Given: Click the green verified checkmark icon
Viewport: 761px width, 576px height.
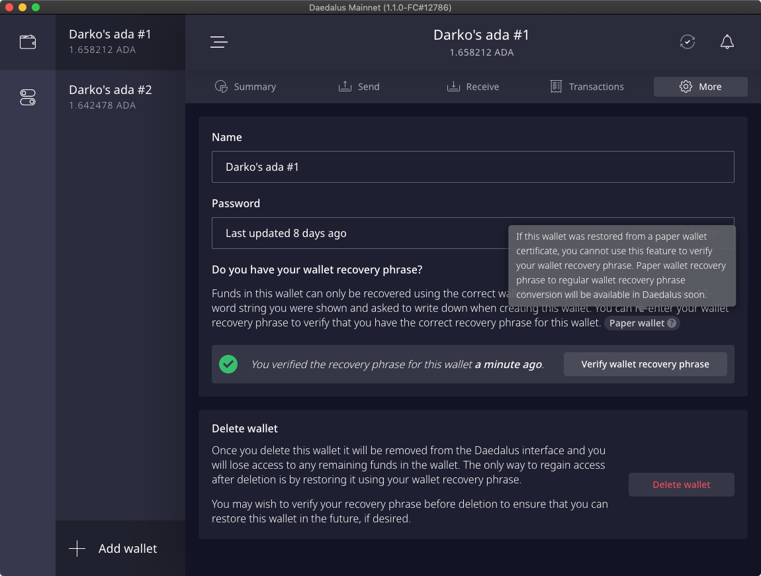Looking at the screenshot, I should [228, 364].
